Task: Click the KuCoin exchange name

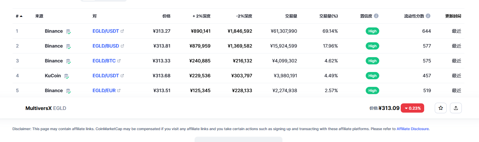Action: 53,76
